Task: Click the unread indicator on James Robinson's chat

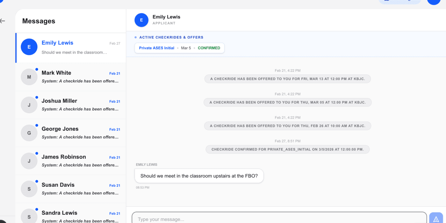Action: coord(37,153)
